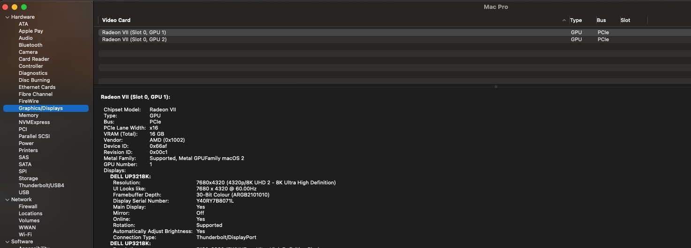Open Parallel SCSI in the sidebar
This screenshot has width=691, height=248.
coord(34,136)
